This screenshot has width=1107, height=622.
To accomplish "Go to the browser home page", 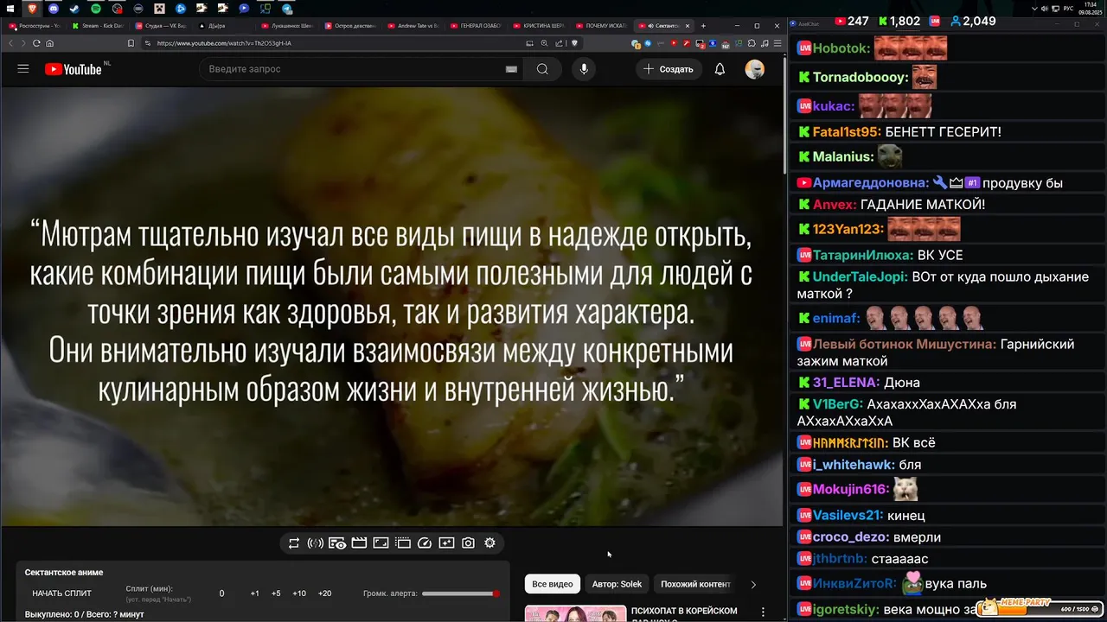I will pyautogui.click(x=49, y=43).
